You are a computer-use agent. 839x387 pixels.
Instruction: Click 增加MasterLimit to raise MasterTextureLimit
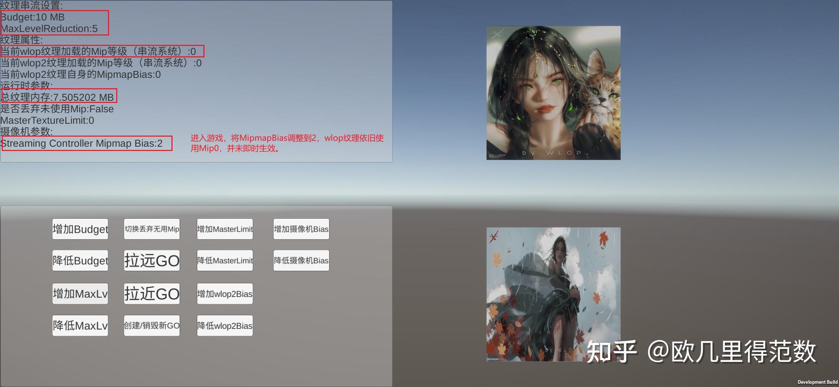[x=225, y=228]
